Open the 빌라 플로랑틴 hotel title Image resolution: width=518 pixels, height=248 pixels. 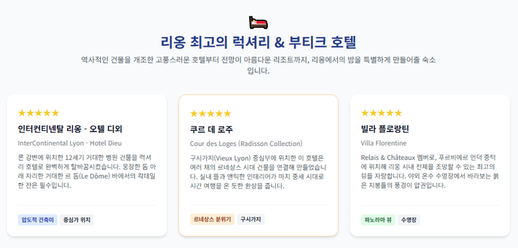385,129
